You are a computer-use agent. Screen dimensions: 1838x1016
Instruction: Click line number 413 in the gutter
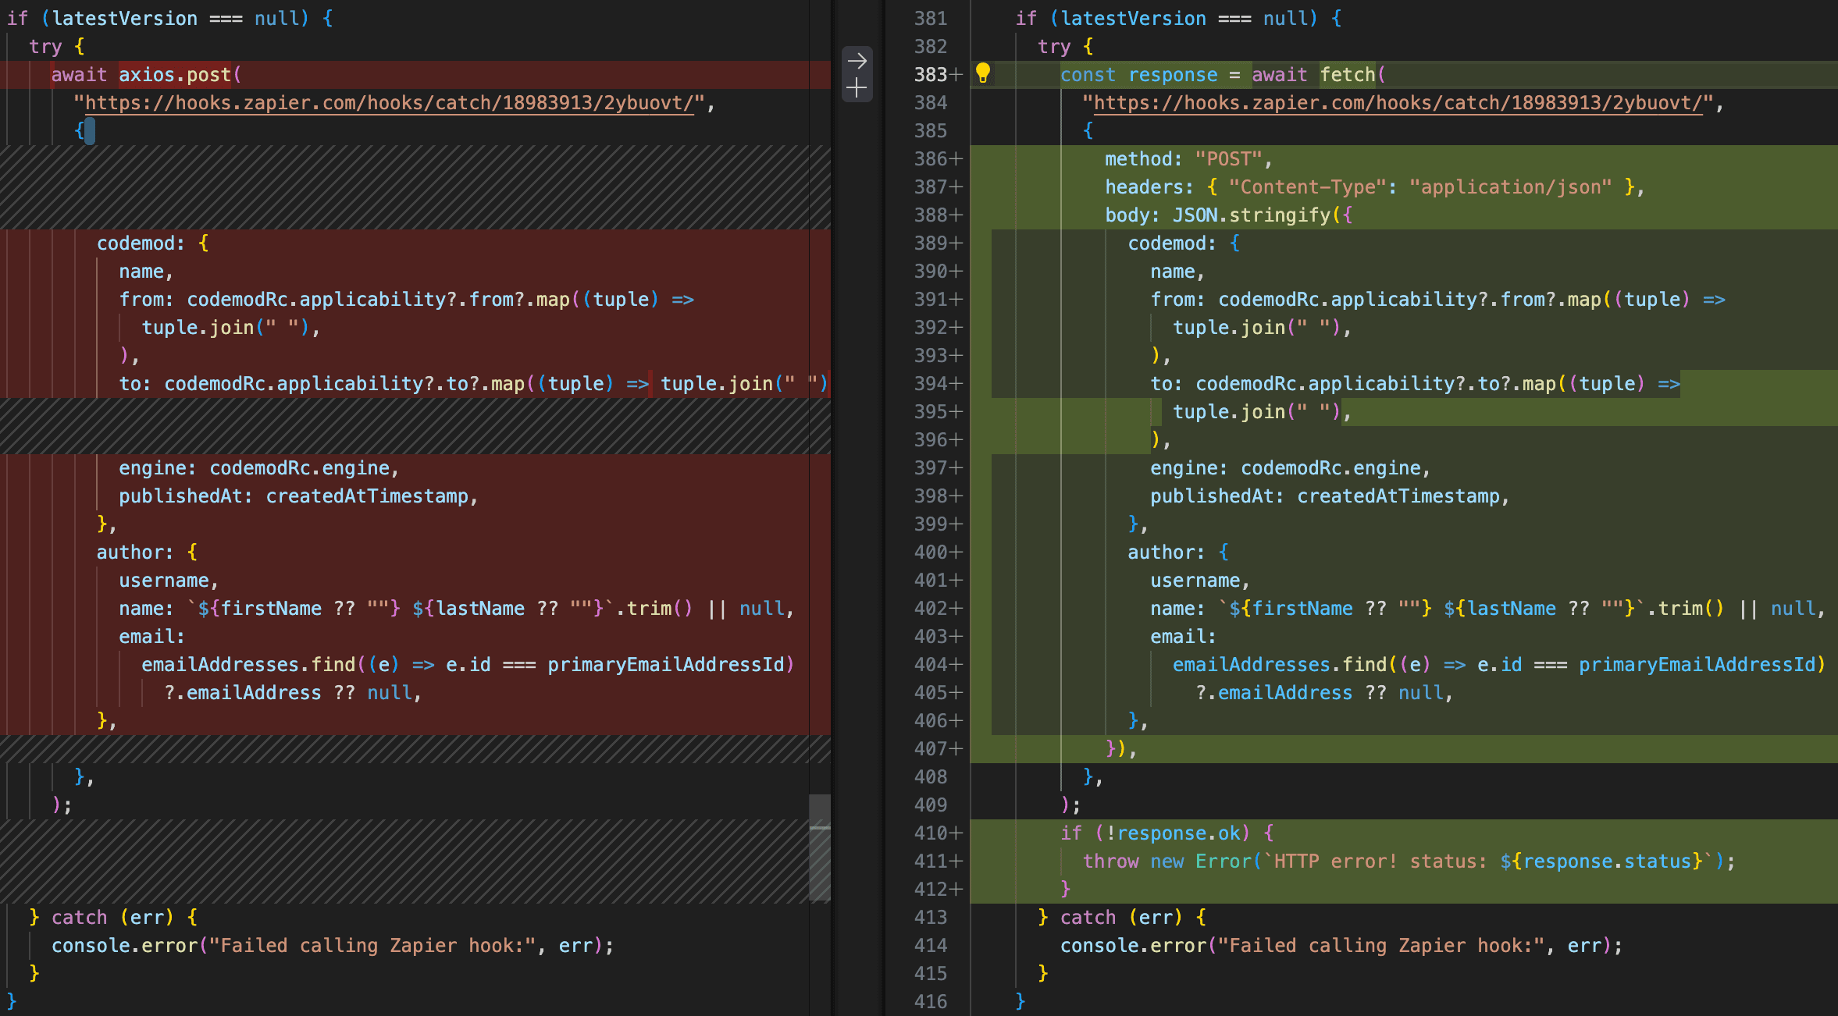coord(930,918)
